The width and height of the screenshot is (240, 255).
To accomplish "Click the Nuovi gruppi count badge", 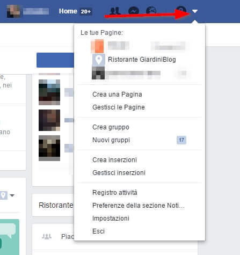I will tap(181, 140).
